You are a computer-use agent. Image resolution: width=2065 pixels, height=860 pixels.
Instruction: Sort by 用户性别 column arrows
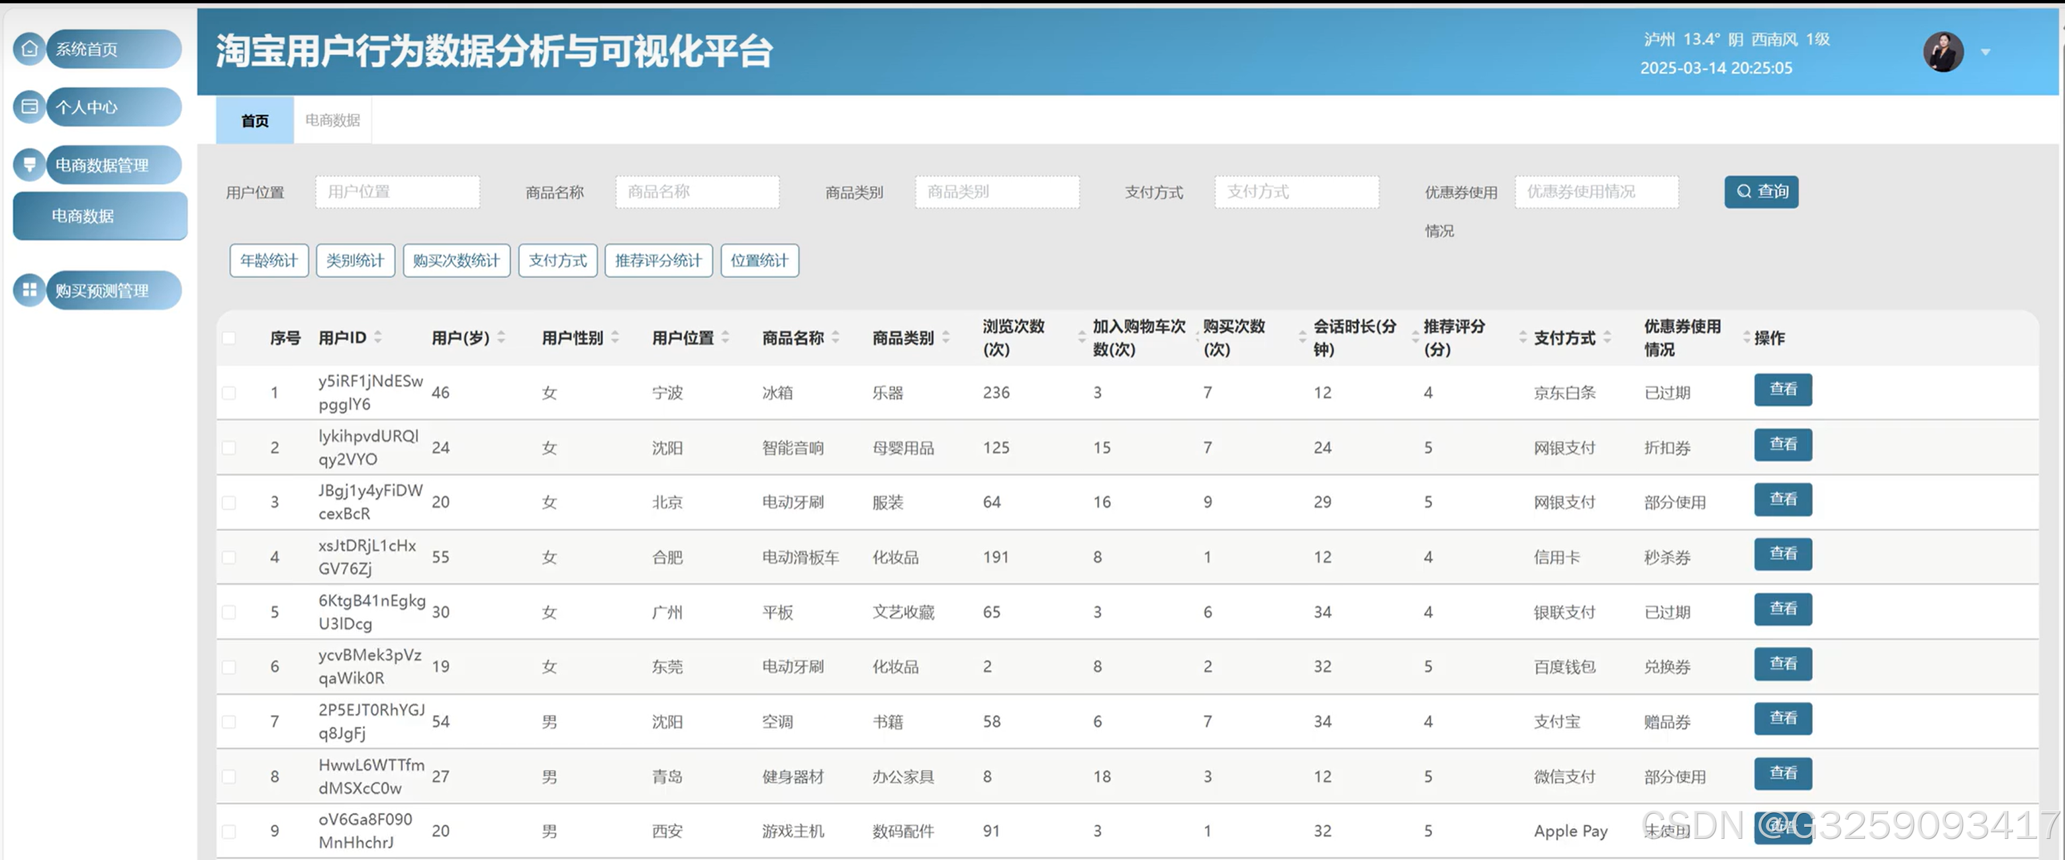point(615,338)
